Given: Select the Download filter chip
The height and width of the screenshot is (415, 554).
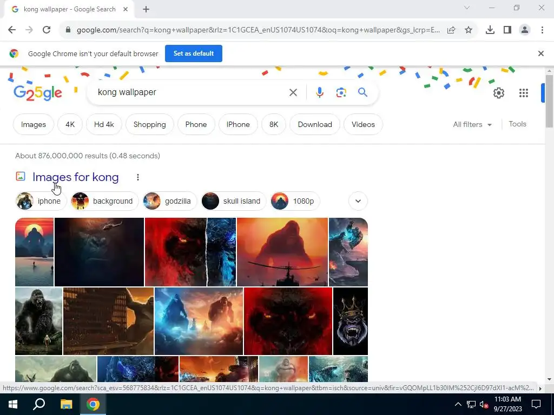Looking at the screenshot, I should click(x=315, y=125).
